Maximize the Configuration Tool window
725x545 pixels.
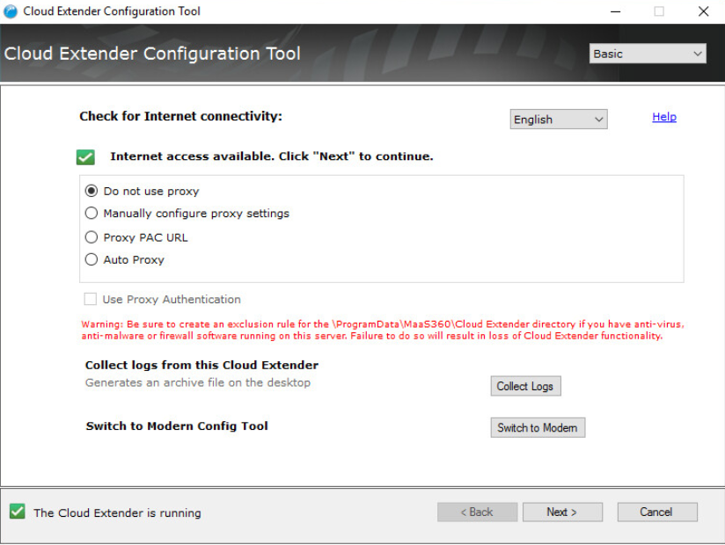point(659,11)
